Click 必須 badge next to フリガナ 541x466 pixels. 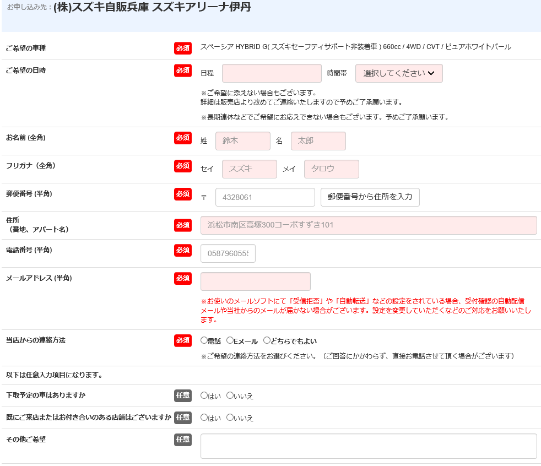click(183, 166)
